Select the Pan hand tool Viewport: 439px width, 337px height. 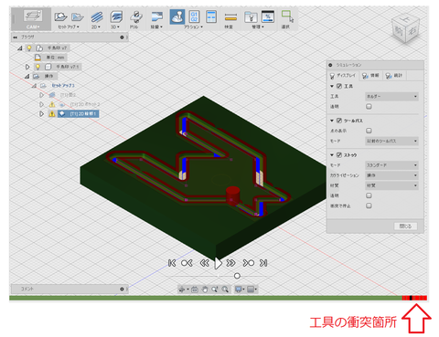pyautogui.click(x=205, y=290)
